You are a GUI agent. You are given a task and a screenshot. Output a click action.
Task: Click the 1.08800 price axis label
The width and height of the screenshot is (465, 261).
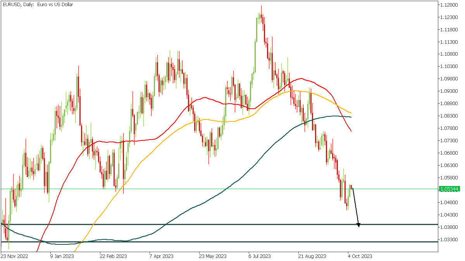pyautogui.click(x=449, y=104)
